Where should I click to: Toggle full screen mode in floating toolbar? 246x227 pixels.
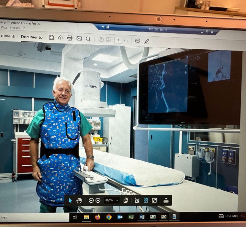pos(154,200)
